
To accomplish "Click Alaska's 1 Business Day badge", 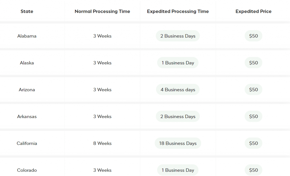I will [x=178, y=63].
